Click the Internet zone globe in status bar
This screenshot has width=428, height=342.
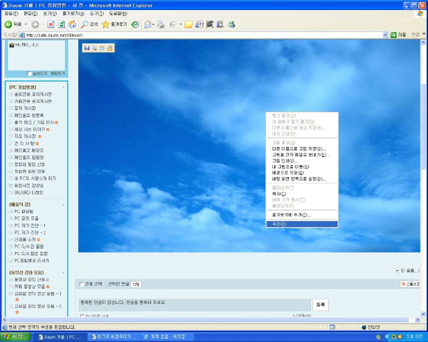tap(364, 327)
